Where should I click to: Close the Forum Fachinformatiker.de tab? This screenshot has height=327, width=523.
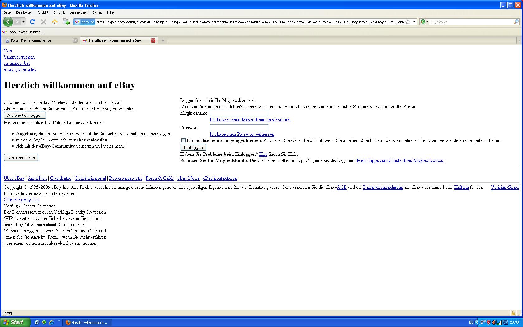point(75,40)
